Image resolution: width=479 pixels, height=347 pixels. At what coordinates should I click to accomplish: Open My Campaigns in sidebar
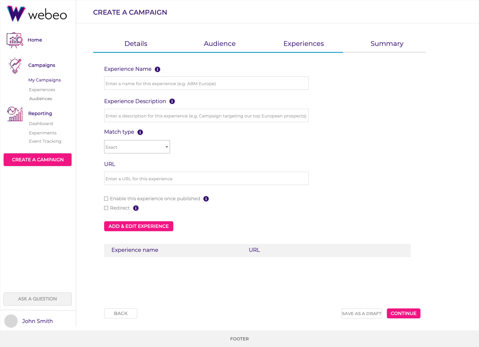(x=45, y=80)
